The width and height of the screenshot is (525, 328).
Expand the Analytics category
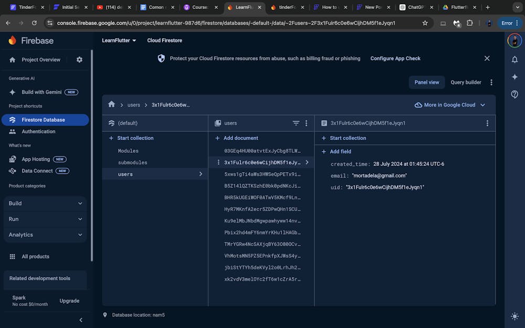(45, 235)
